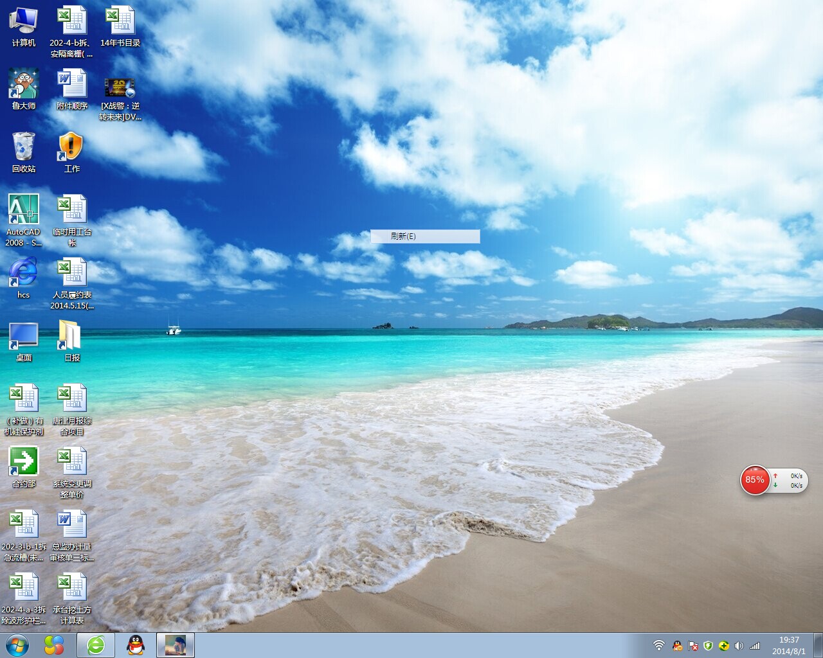Open the hcs Internet Explorer shortcut

[23, 279]
